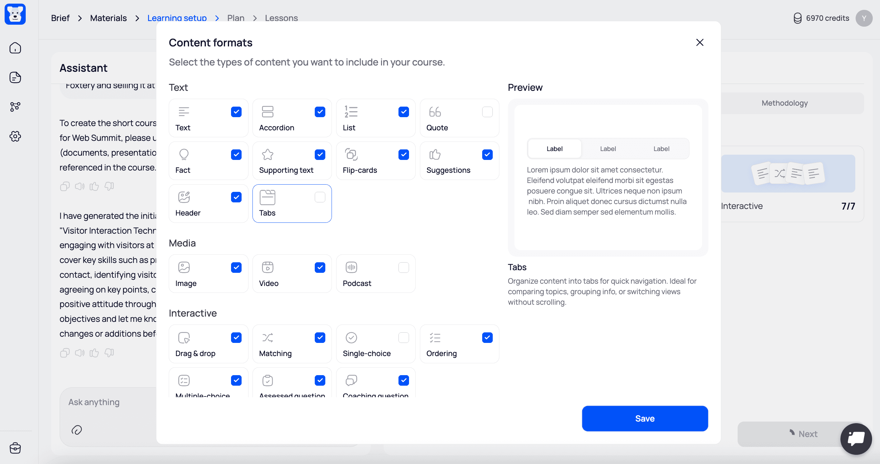This screenshot has height=464, width=880.
Task: Click the credits icon next to 6970
Action: (x=797, y=18)
